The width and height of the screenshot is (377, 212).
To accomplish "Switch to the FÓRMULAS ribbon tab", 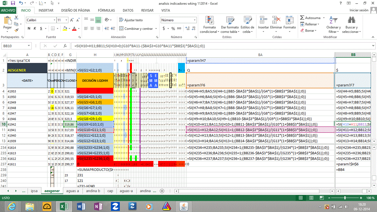I will click(x=106, y=10).
